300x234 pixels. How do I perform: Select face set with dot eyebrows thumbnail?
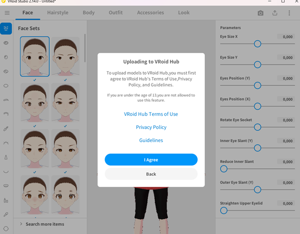tap(65, 195)
